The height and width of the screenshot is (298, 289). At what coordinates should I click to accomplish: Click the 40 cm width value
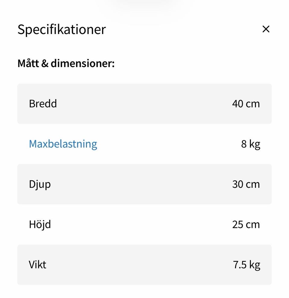[246, 104]
